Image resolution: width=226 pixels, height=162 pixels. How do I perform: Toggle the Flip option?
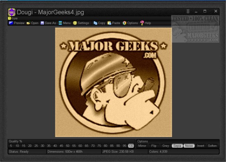coord(154,146)
